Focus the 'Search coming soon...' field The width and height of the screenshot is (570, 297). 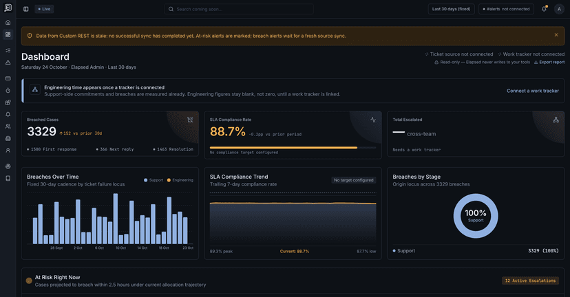click(x=239, y=9)
